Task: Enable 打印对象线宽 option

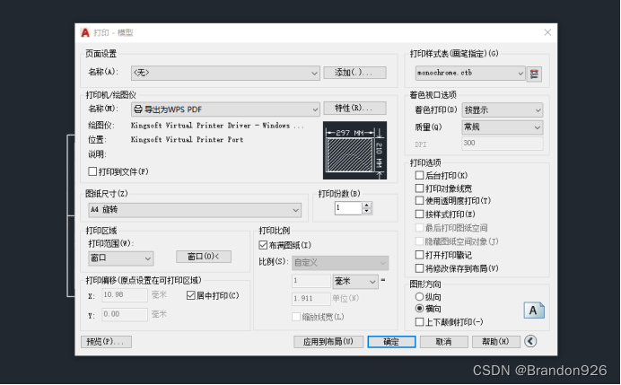Action: coord(419,188)
